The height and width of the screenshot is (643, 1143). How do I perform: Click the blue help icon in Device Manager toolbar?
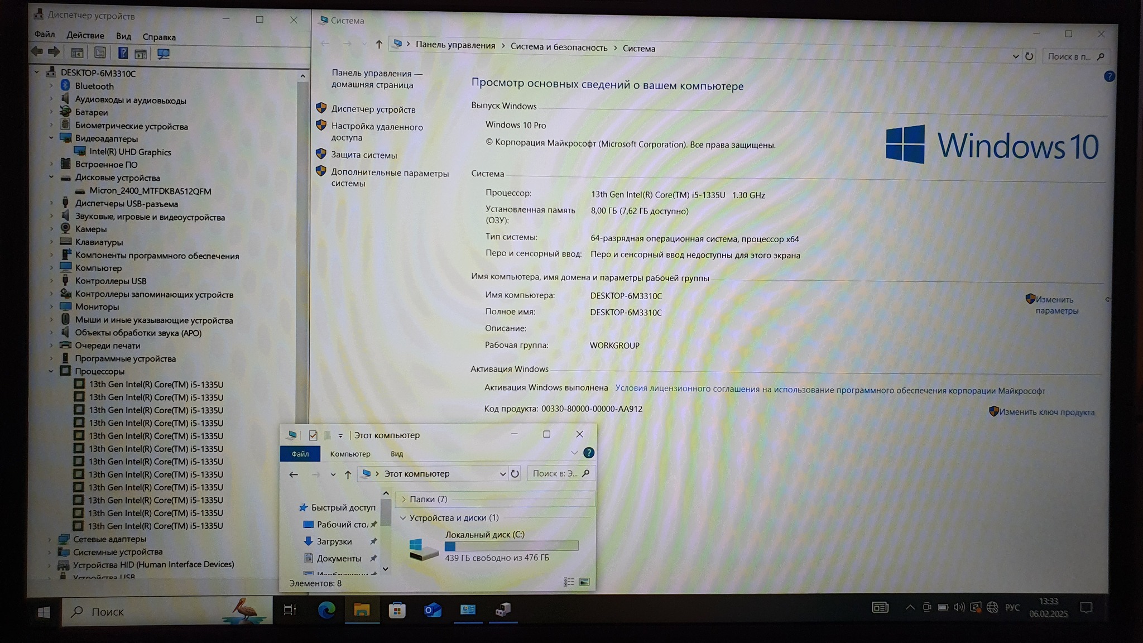(123, 53)
